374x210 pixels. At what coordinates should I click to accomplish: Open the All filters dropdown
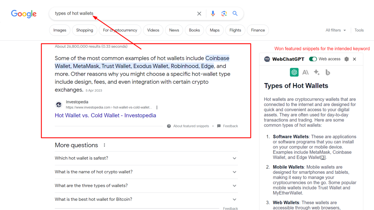coord(336,30)
